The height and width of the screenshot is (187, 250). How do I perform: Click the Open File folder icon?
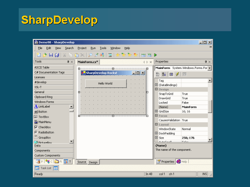pos(45,55)
